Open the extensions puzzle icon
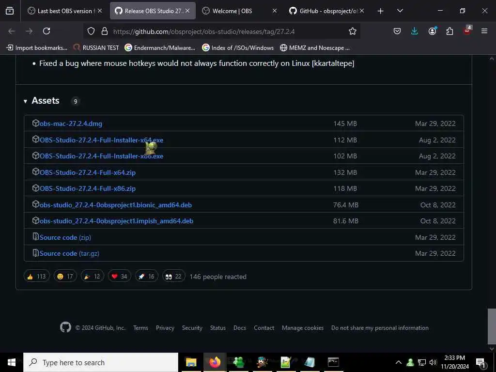This screenshot has height=372, width=496. [x=449, y=31]
